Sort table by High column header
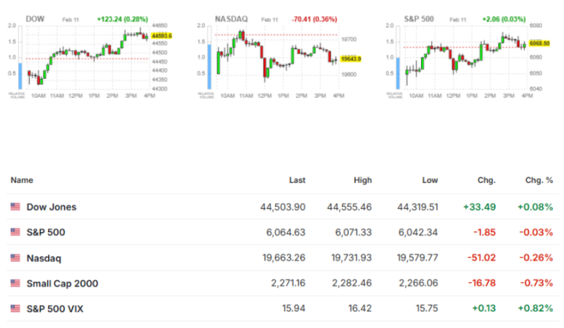The width and height of the screenshot is (564, 328). 363,180
